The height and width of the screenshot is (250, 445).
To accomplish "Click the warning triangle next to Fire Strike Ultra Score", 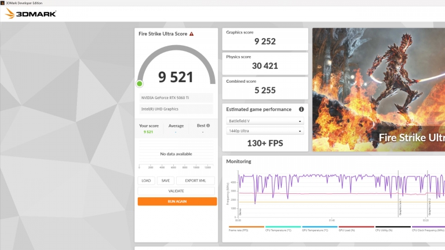I will pos(192,34).
